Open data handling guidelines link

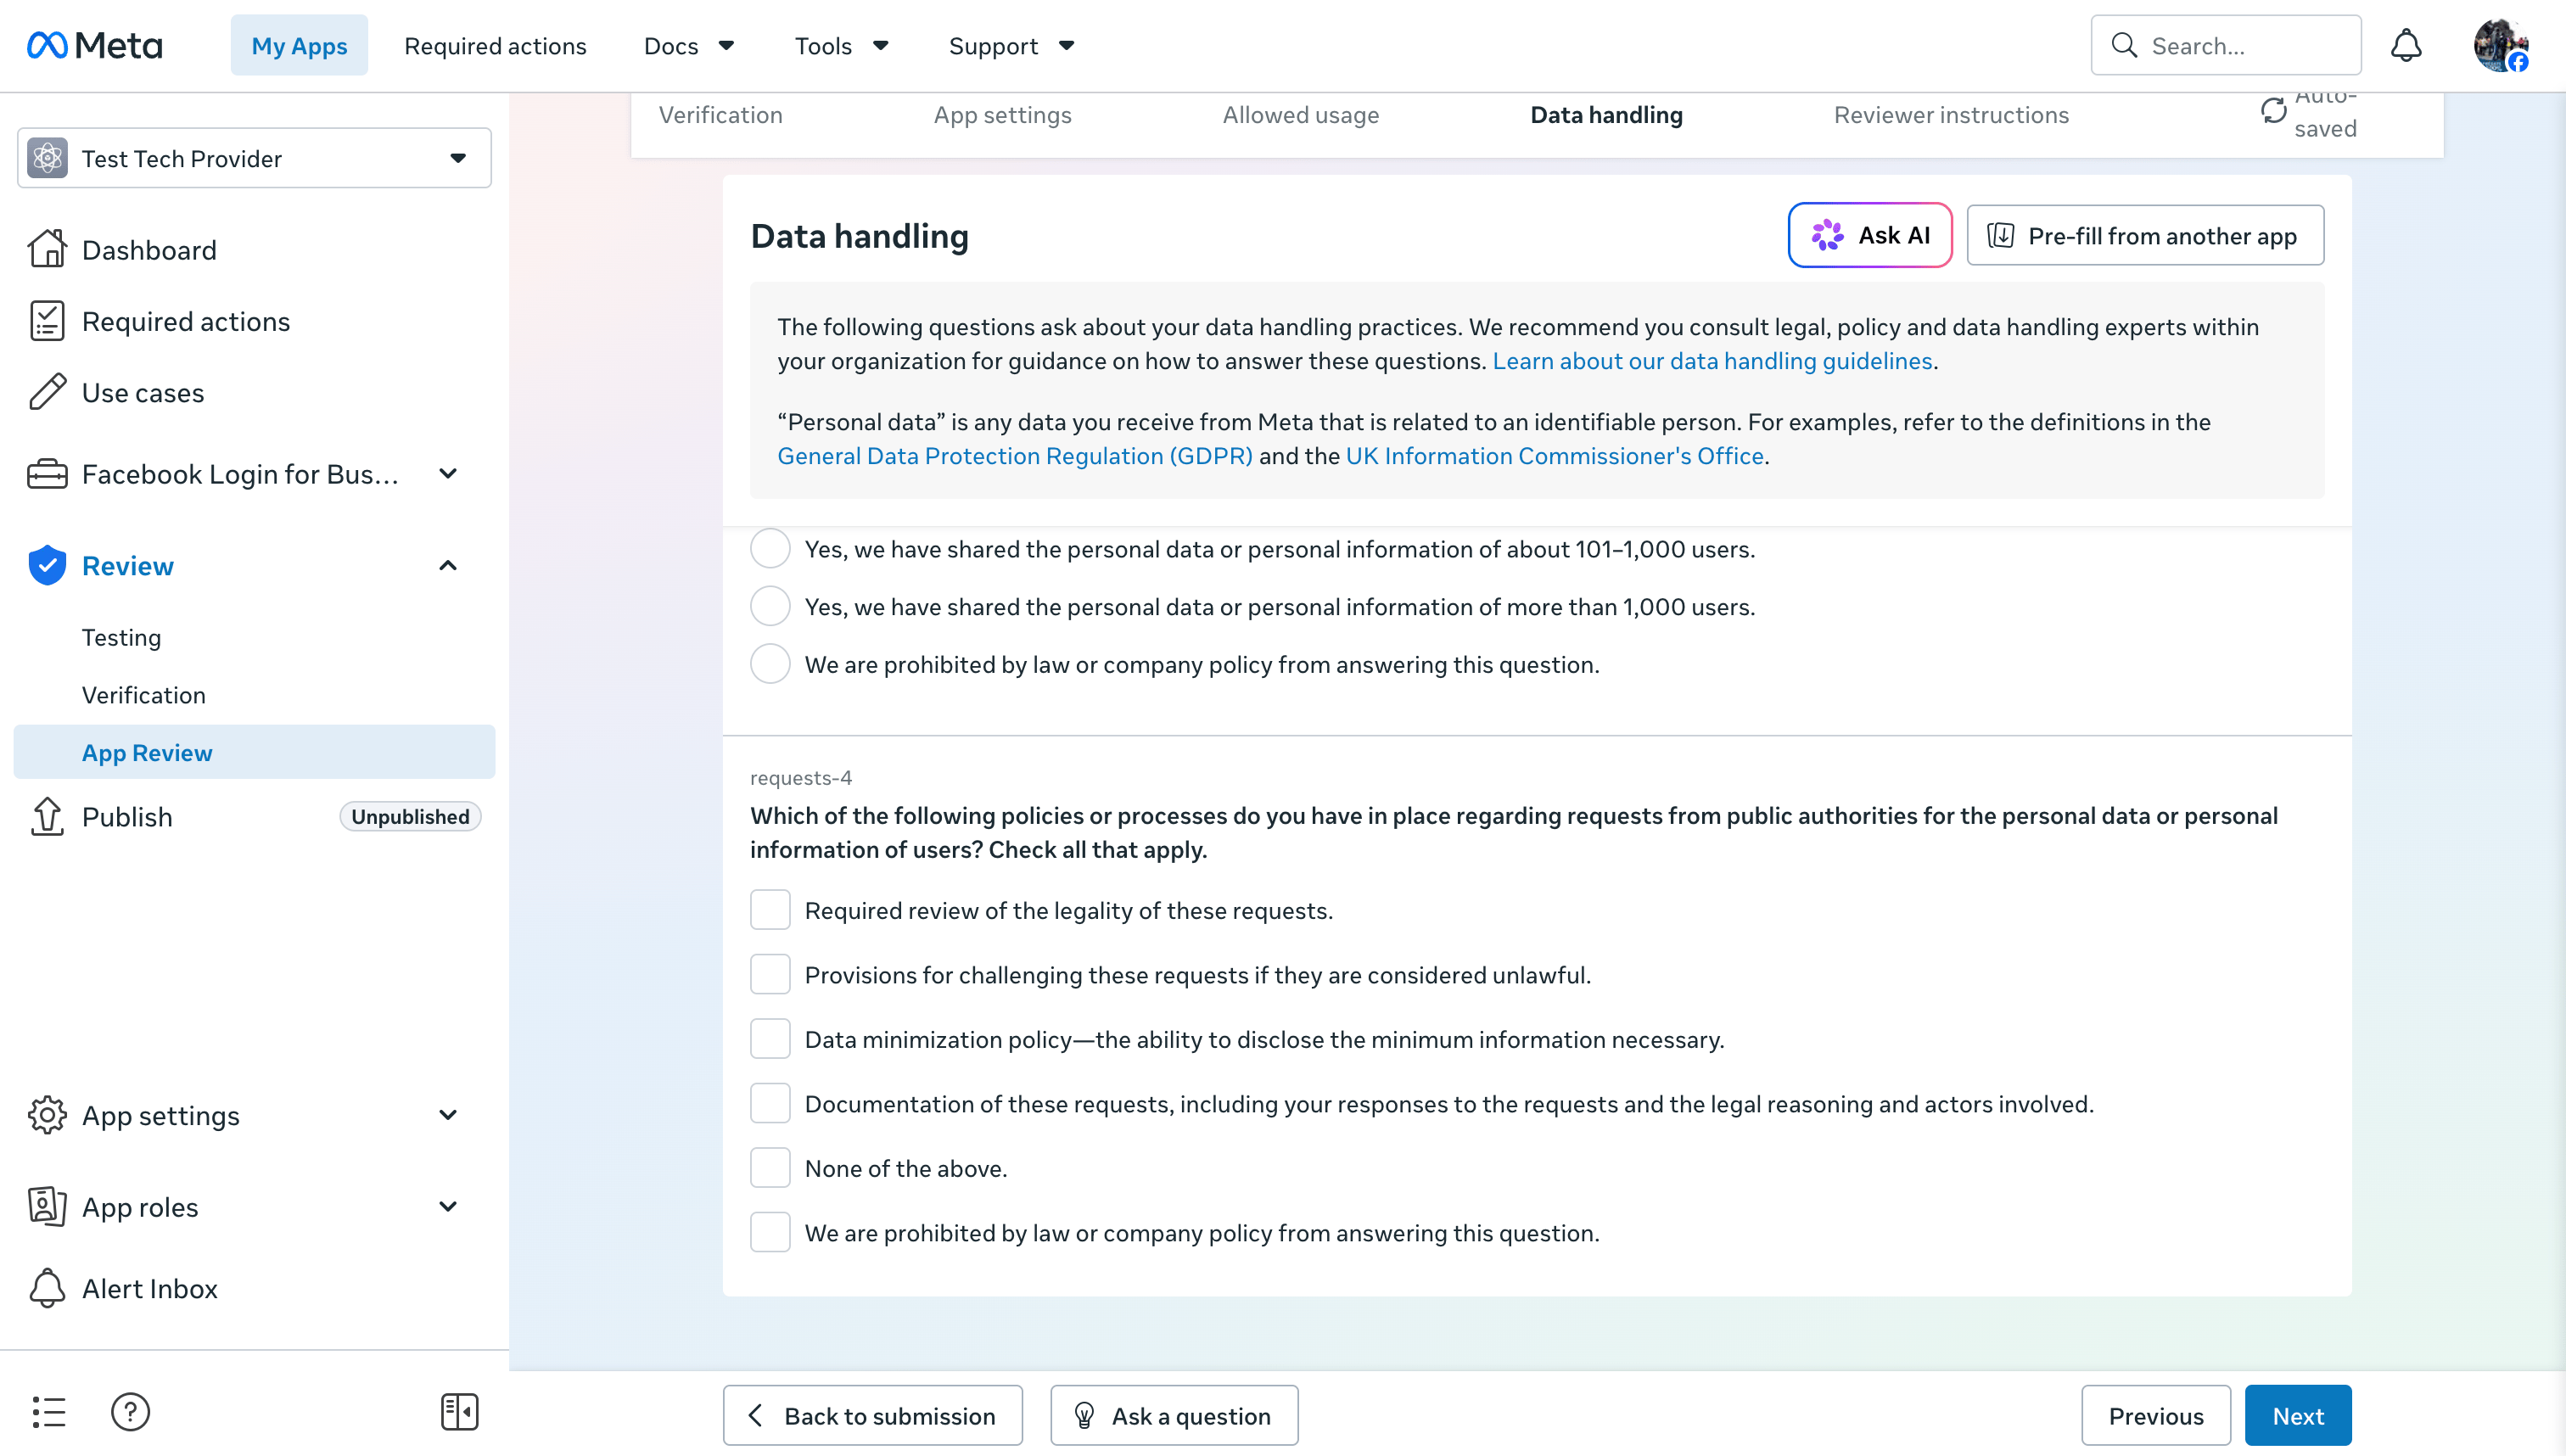pos(1712,360)
